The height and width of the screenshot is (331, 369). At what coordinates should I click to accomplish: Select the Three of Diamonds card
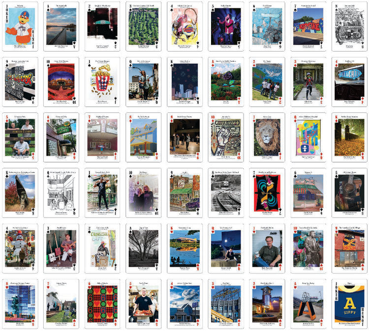click(308, 82)
